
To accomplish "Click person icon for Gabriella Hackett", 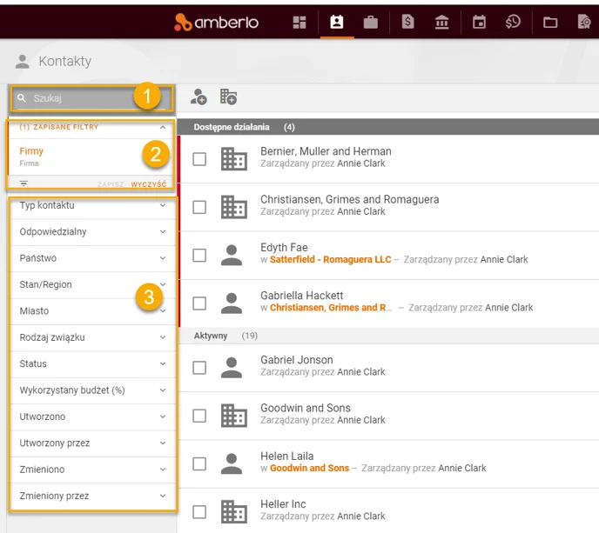I will point(232,303).
